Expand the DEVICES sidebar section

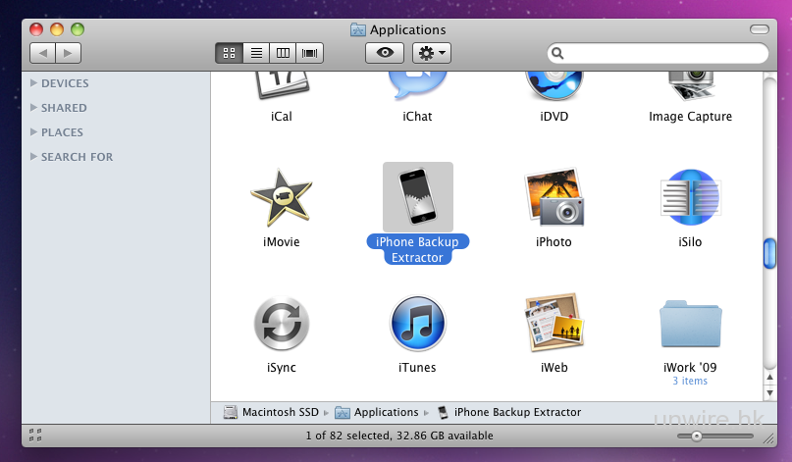(x=34, y=83)
